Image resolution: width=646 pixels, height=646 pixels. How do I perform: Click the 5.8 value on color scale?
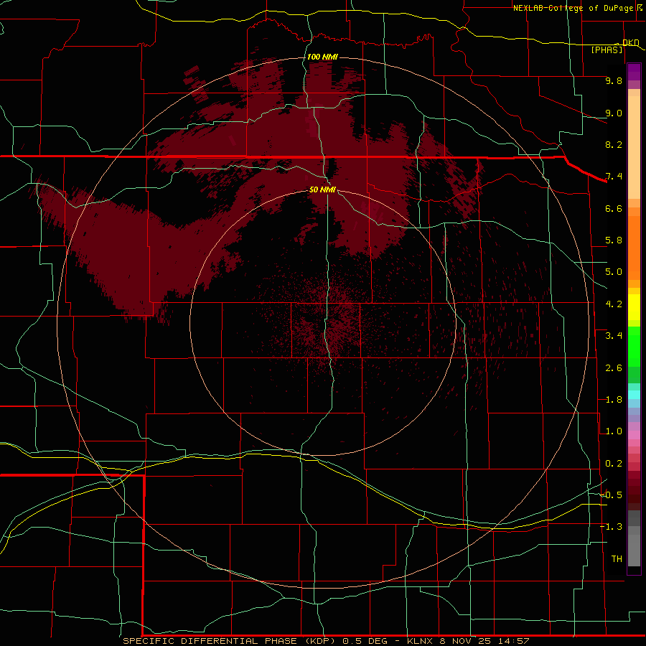click(614, 240)
